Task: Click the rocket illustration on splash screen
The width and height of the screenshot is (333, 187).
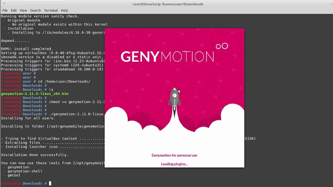Action: tap(174, 103)
